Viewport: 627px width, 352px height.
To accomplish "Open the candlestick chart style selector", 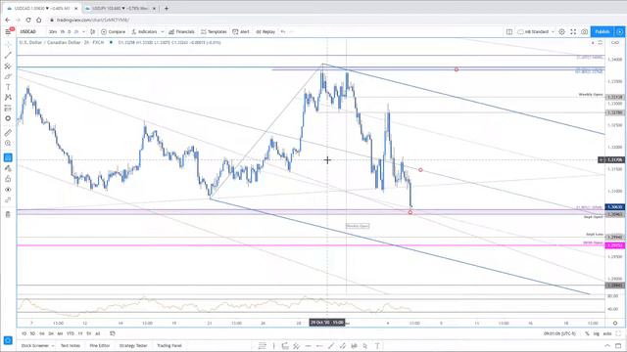I will coord(93,31).
